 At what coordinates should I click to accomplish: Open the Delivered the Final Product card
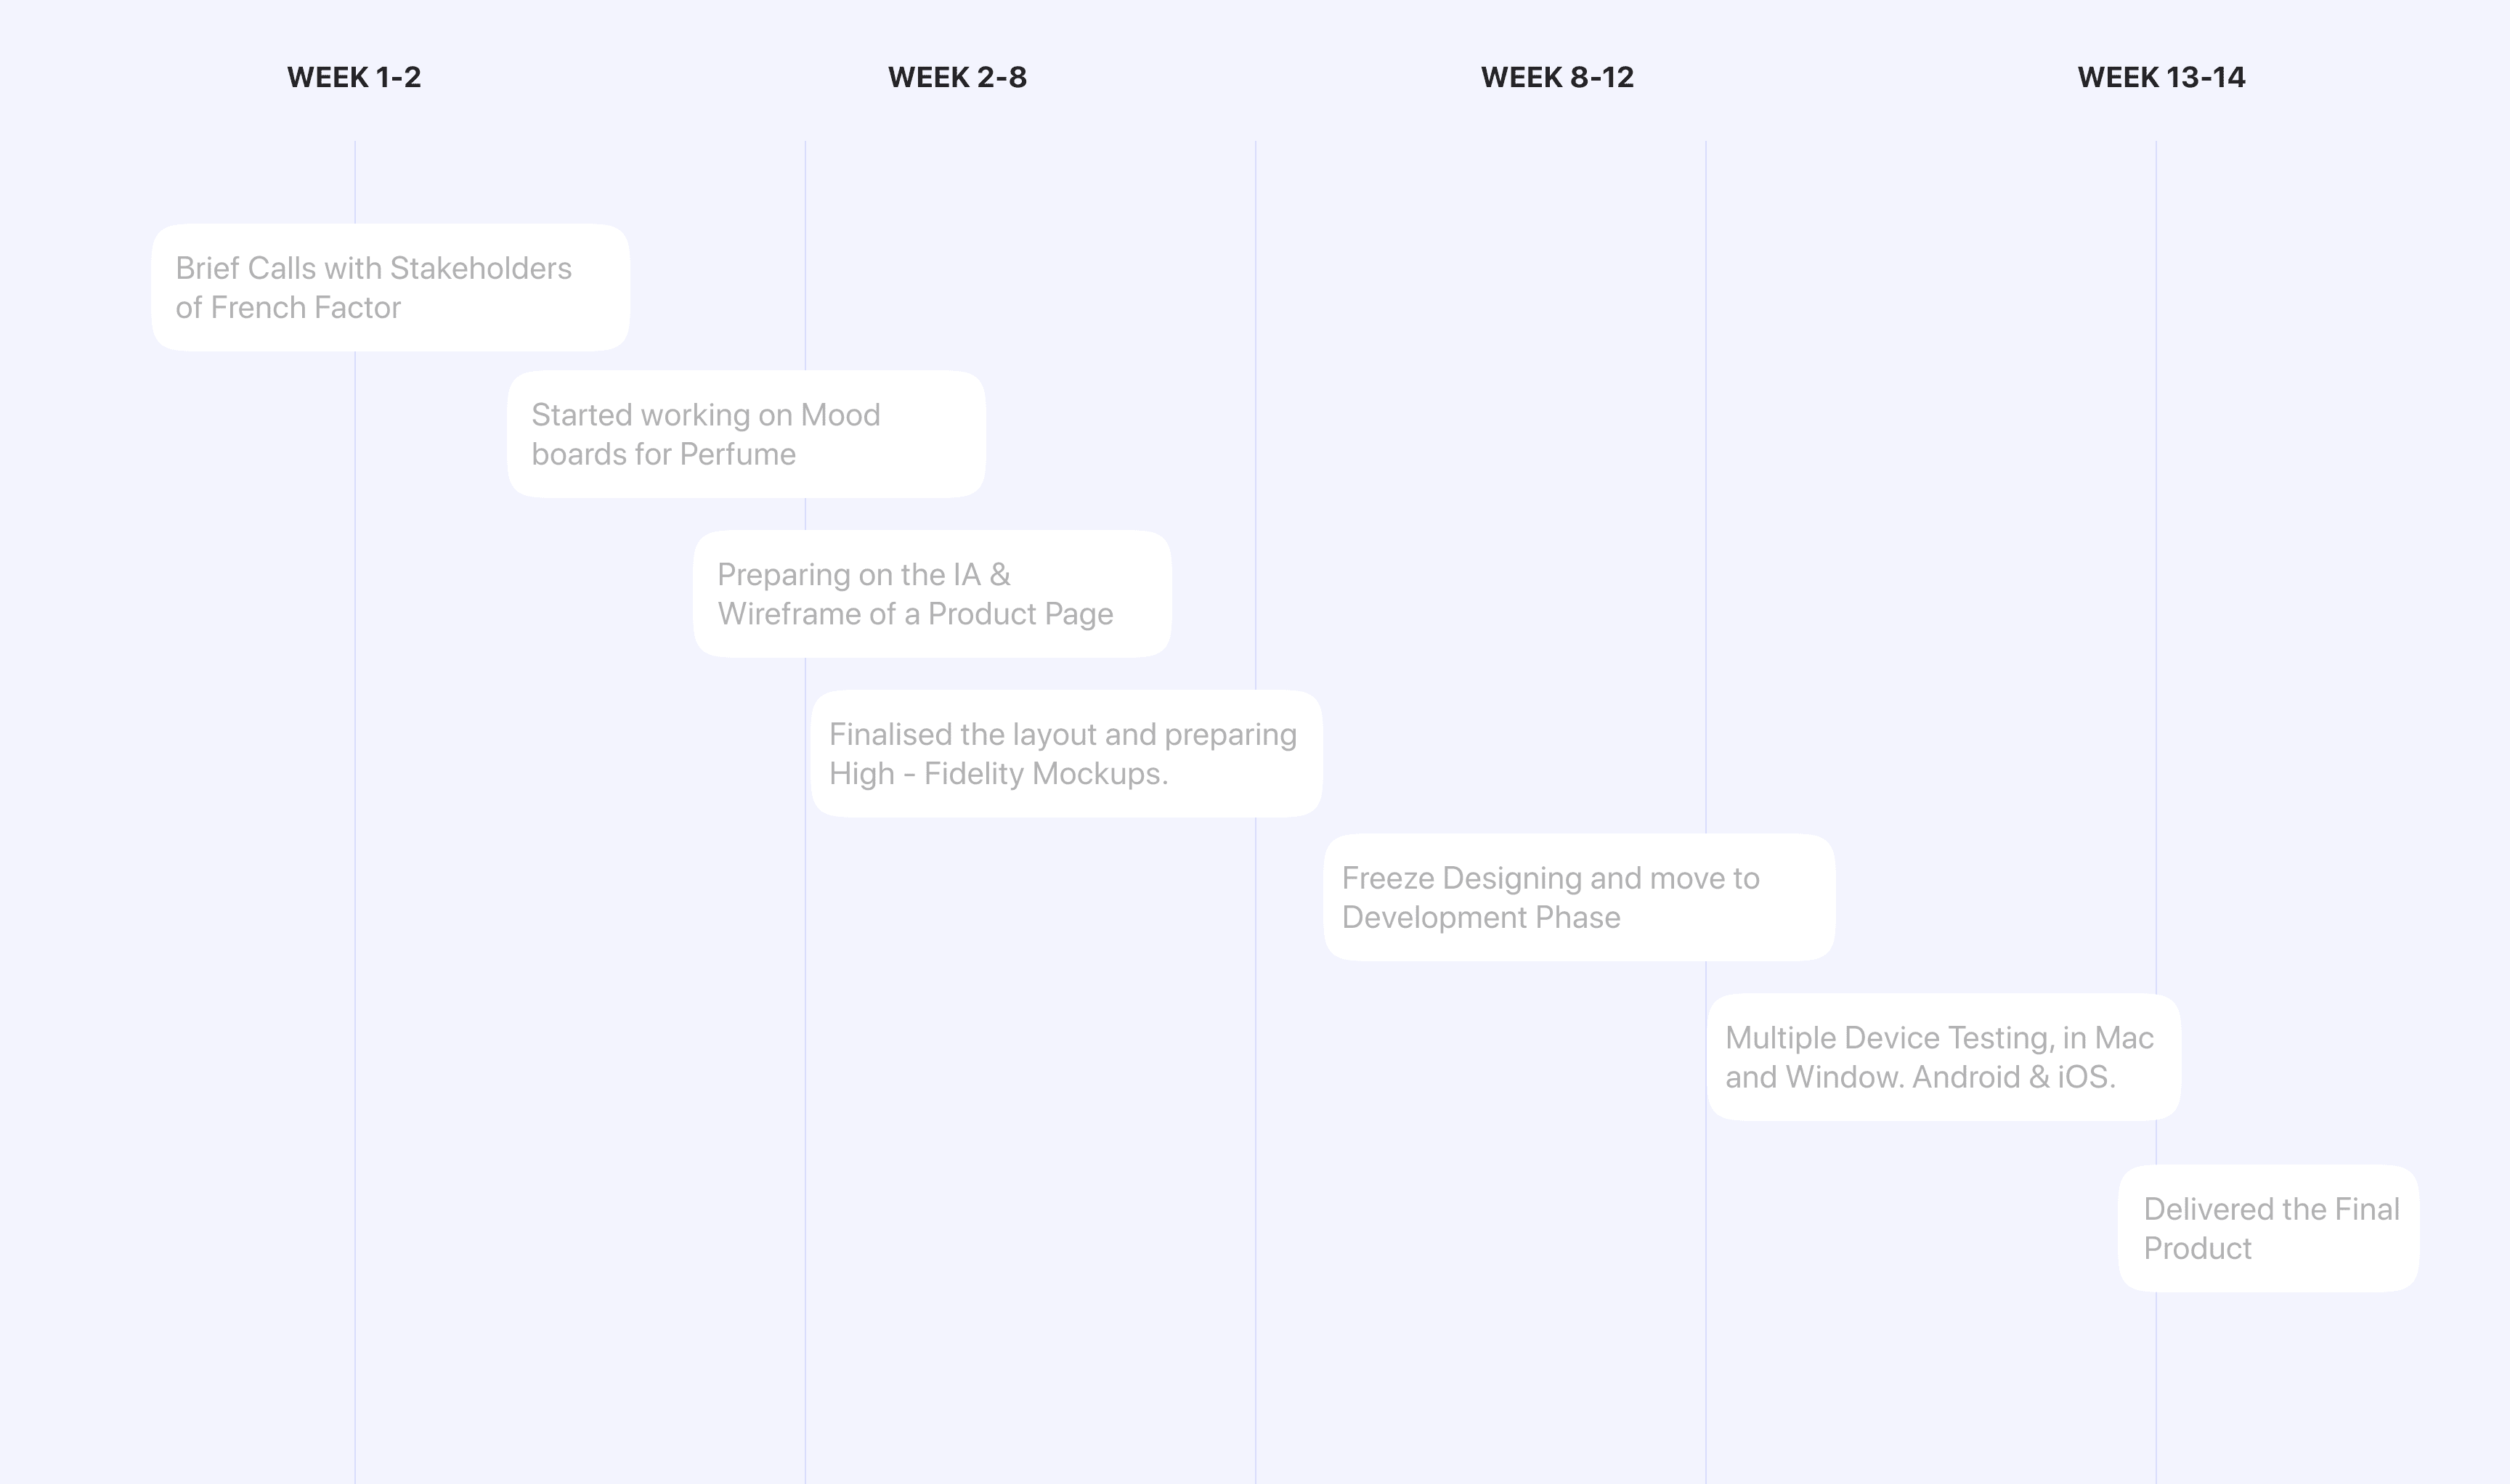(2268, 1228)
